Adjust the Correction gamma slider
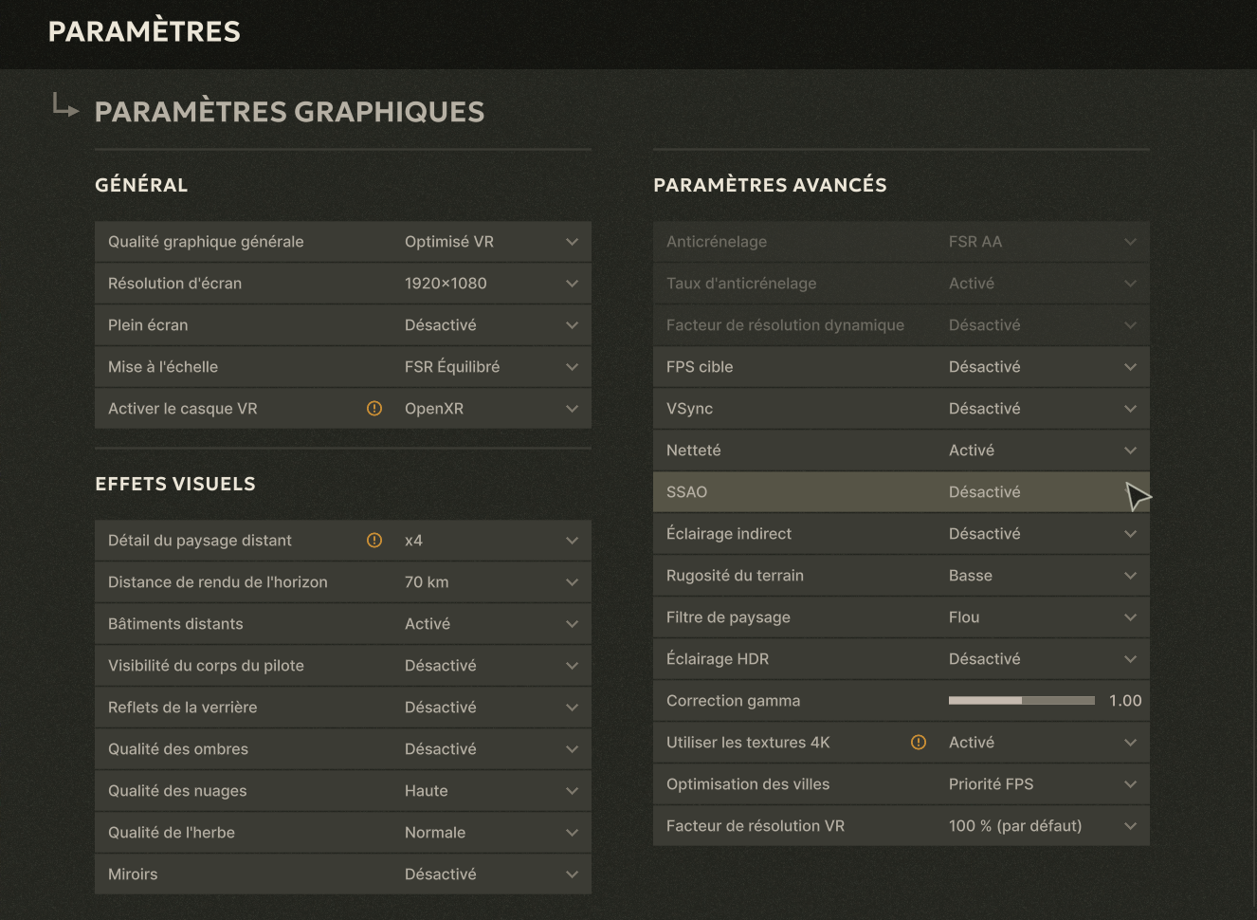 click(x=1022, y=701)
